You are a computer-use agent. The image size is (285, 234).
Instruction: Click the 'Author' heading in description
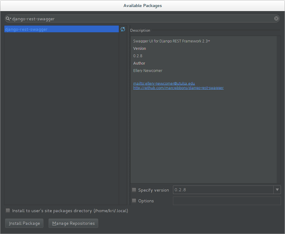[139, 63]
